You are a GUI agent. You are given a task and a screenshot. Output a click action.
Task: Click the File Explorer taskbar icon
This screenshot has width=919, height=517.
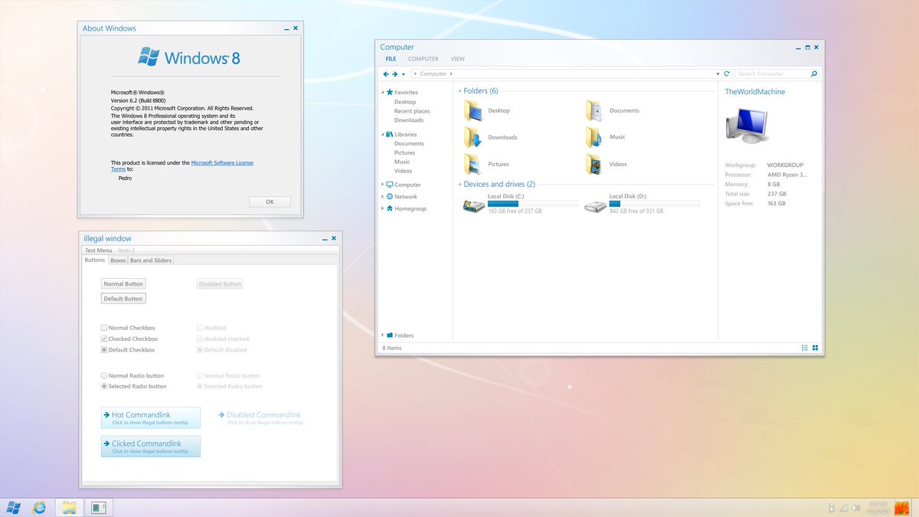69,507
